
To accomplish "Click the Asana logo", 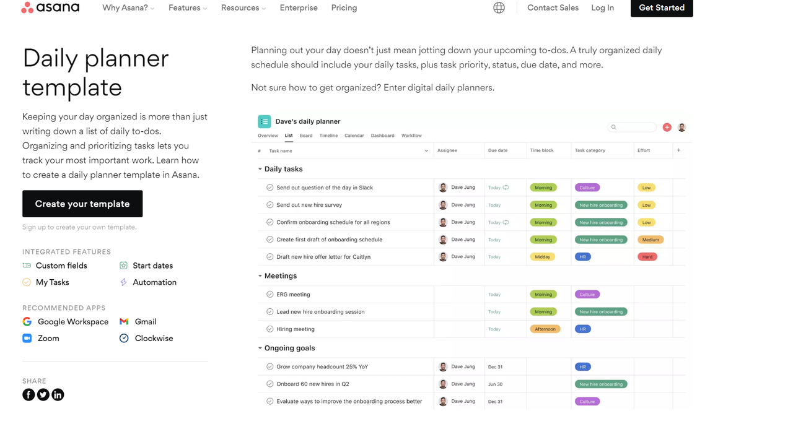I will click(x=50, y=7).
